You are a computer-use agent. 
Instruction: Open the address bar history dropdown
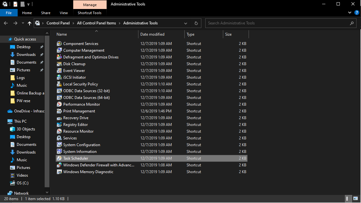point(186,23)
